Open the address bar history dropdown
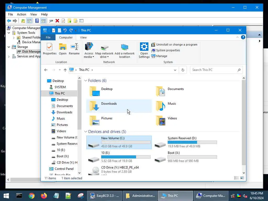Screen dimensions: 268x201 [175, 70]
